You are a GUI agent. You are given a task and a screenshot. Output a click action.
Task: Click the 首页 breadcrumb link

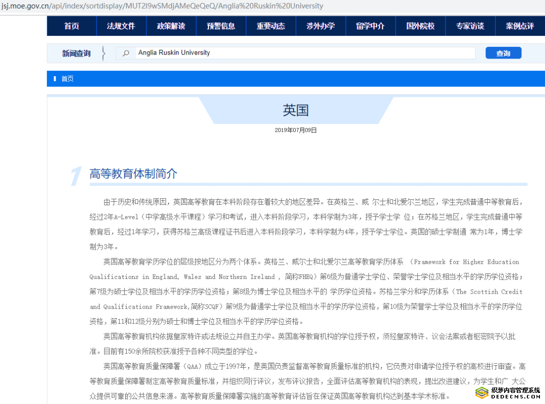[68, 79]
